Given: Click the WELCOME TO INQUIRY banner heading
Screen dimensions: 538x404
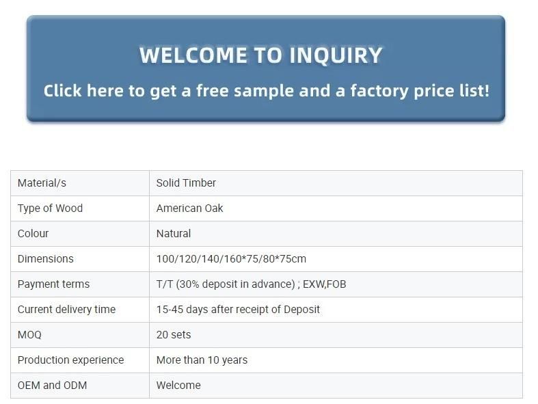Looking at the screenshot, I should pos(260,55).
